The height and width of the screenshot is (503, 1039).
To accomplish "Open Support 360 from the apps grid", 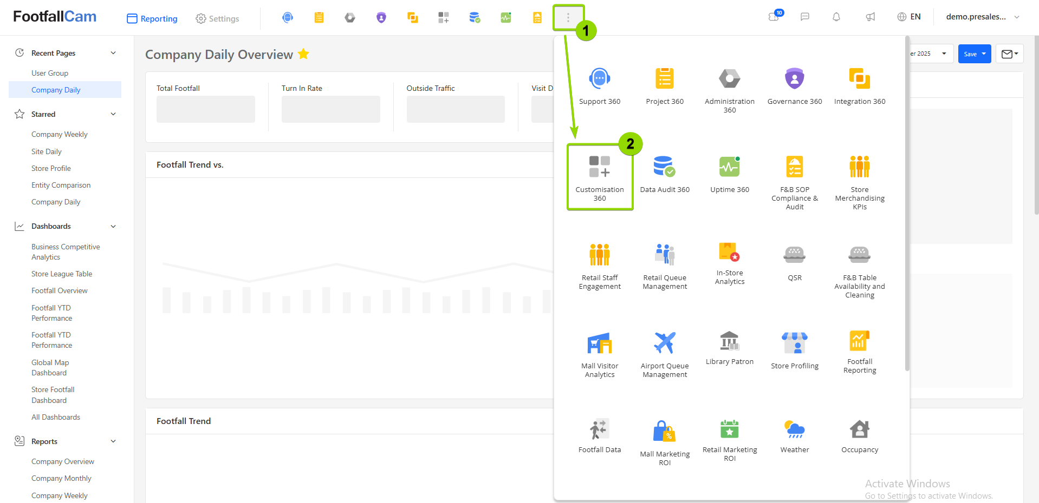I will coord(600,87).
